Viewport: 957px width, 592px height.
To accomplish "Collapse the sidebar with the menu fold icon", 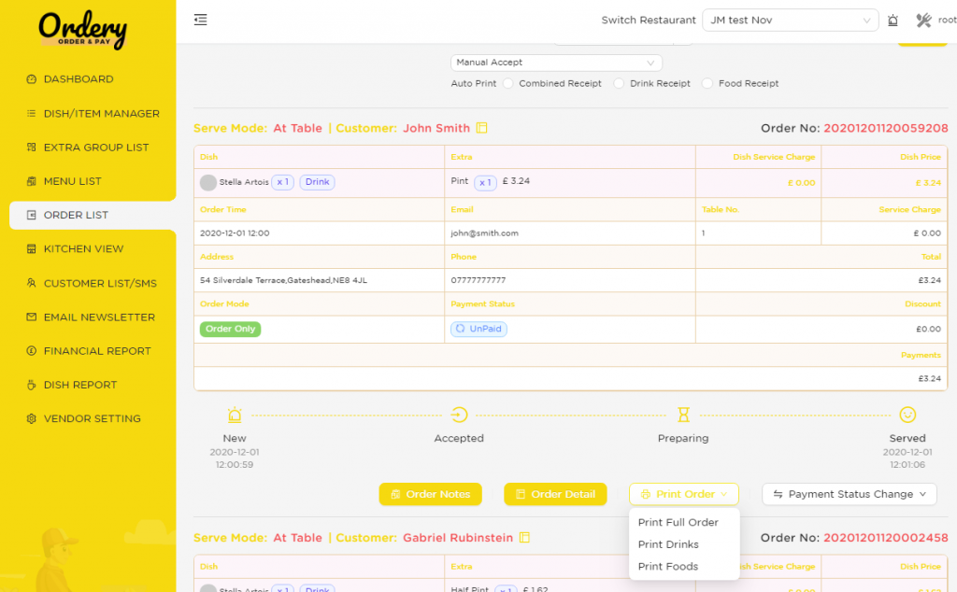I will coord(200,21).
